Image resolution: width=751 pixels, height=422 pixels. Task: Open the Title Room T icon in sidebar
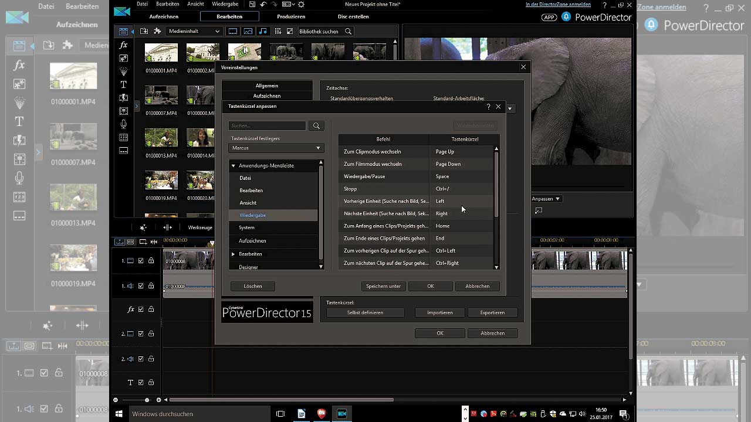(x=123, y=84)
